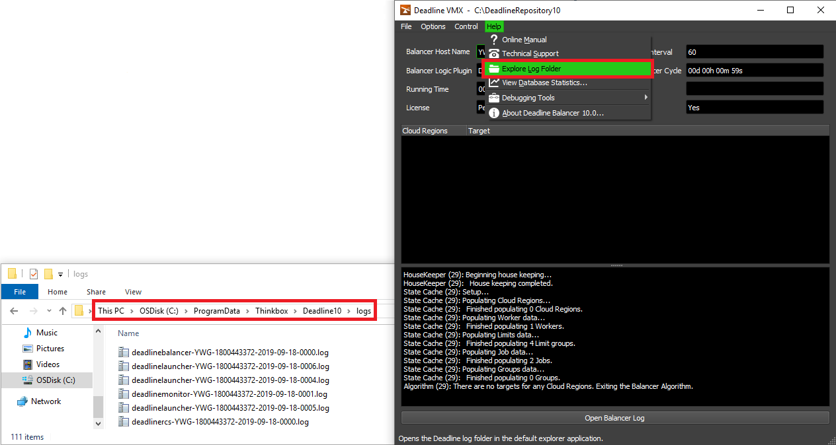
Task: Expand the chevron before This PC in address bar
Action: [x=90, y=311]
